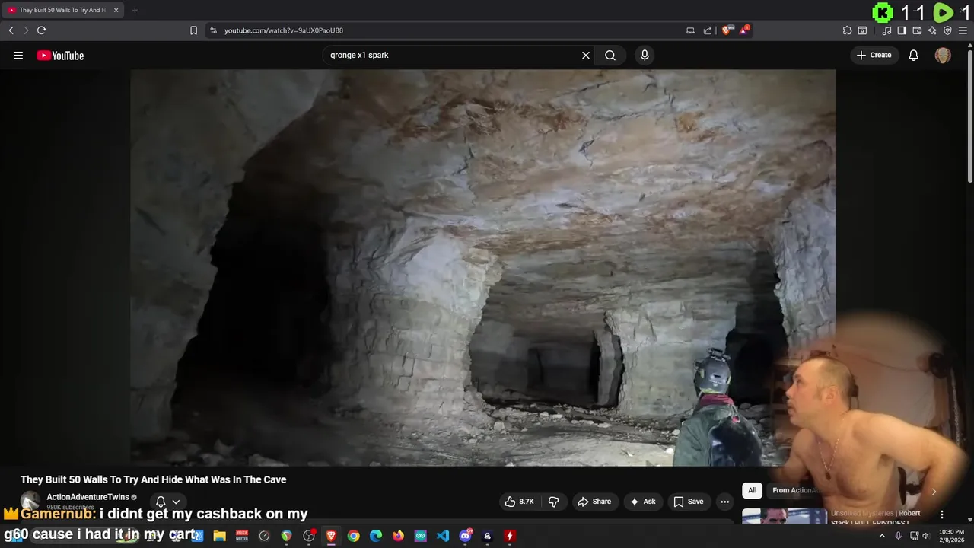Viewport: 974px width, 548px height.
Task: Click the cave video player
Action: tap(482, 268)
